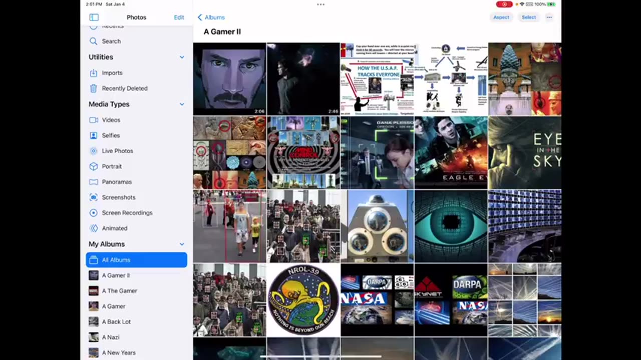Viewport: 641px width, 360px height.
Task: Open the A New Years album thumbnail icon
Action: pyautogui.click(x=93, y=352)
